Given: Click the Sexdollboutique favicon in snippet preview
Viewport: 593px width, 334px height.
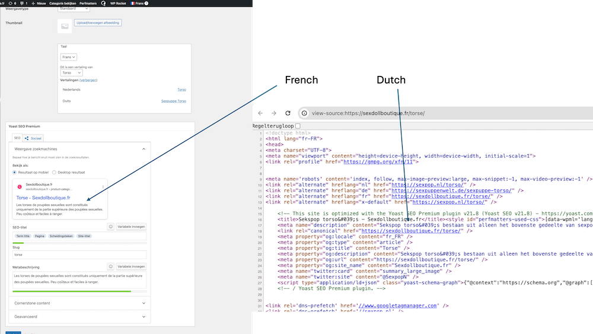Looking at the screenshot, I should (20, 186).
